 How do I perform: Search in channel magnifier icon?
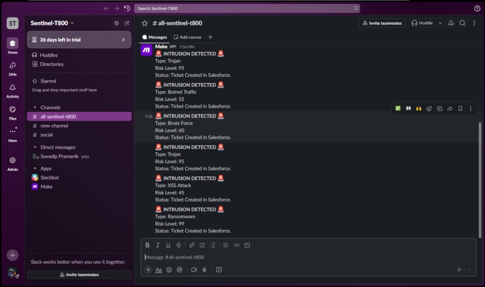pyautogui.click(x=462, y=23)
